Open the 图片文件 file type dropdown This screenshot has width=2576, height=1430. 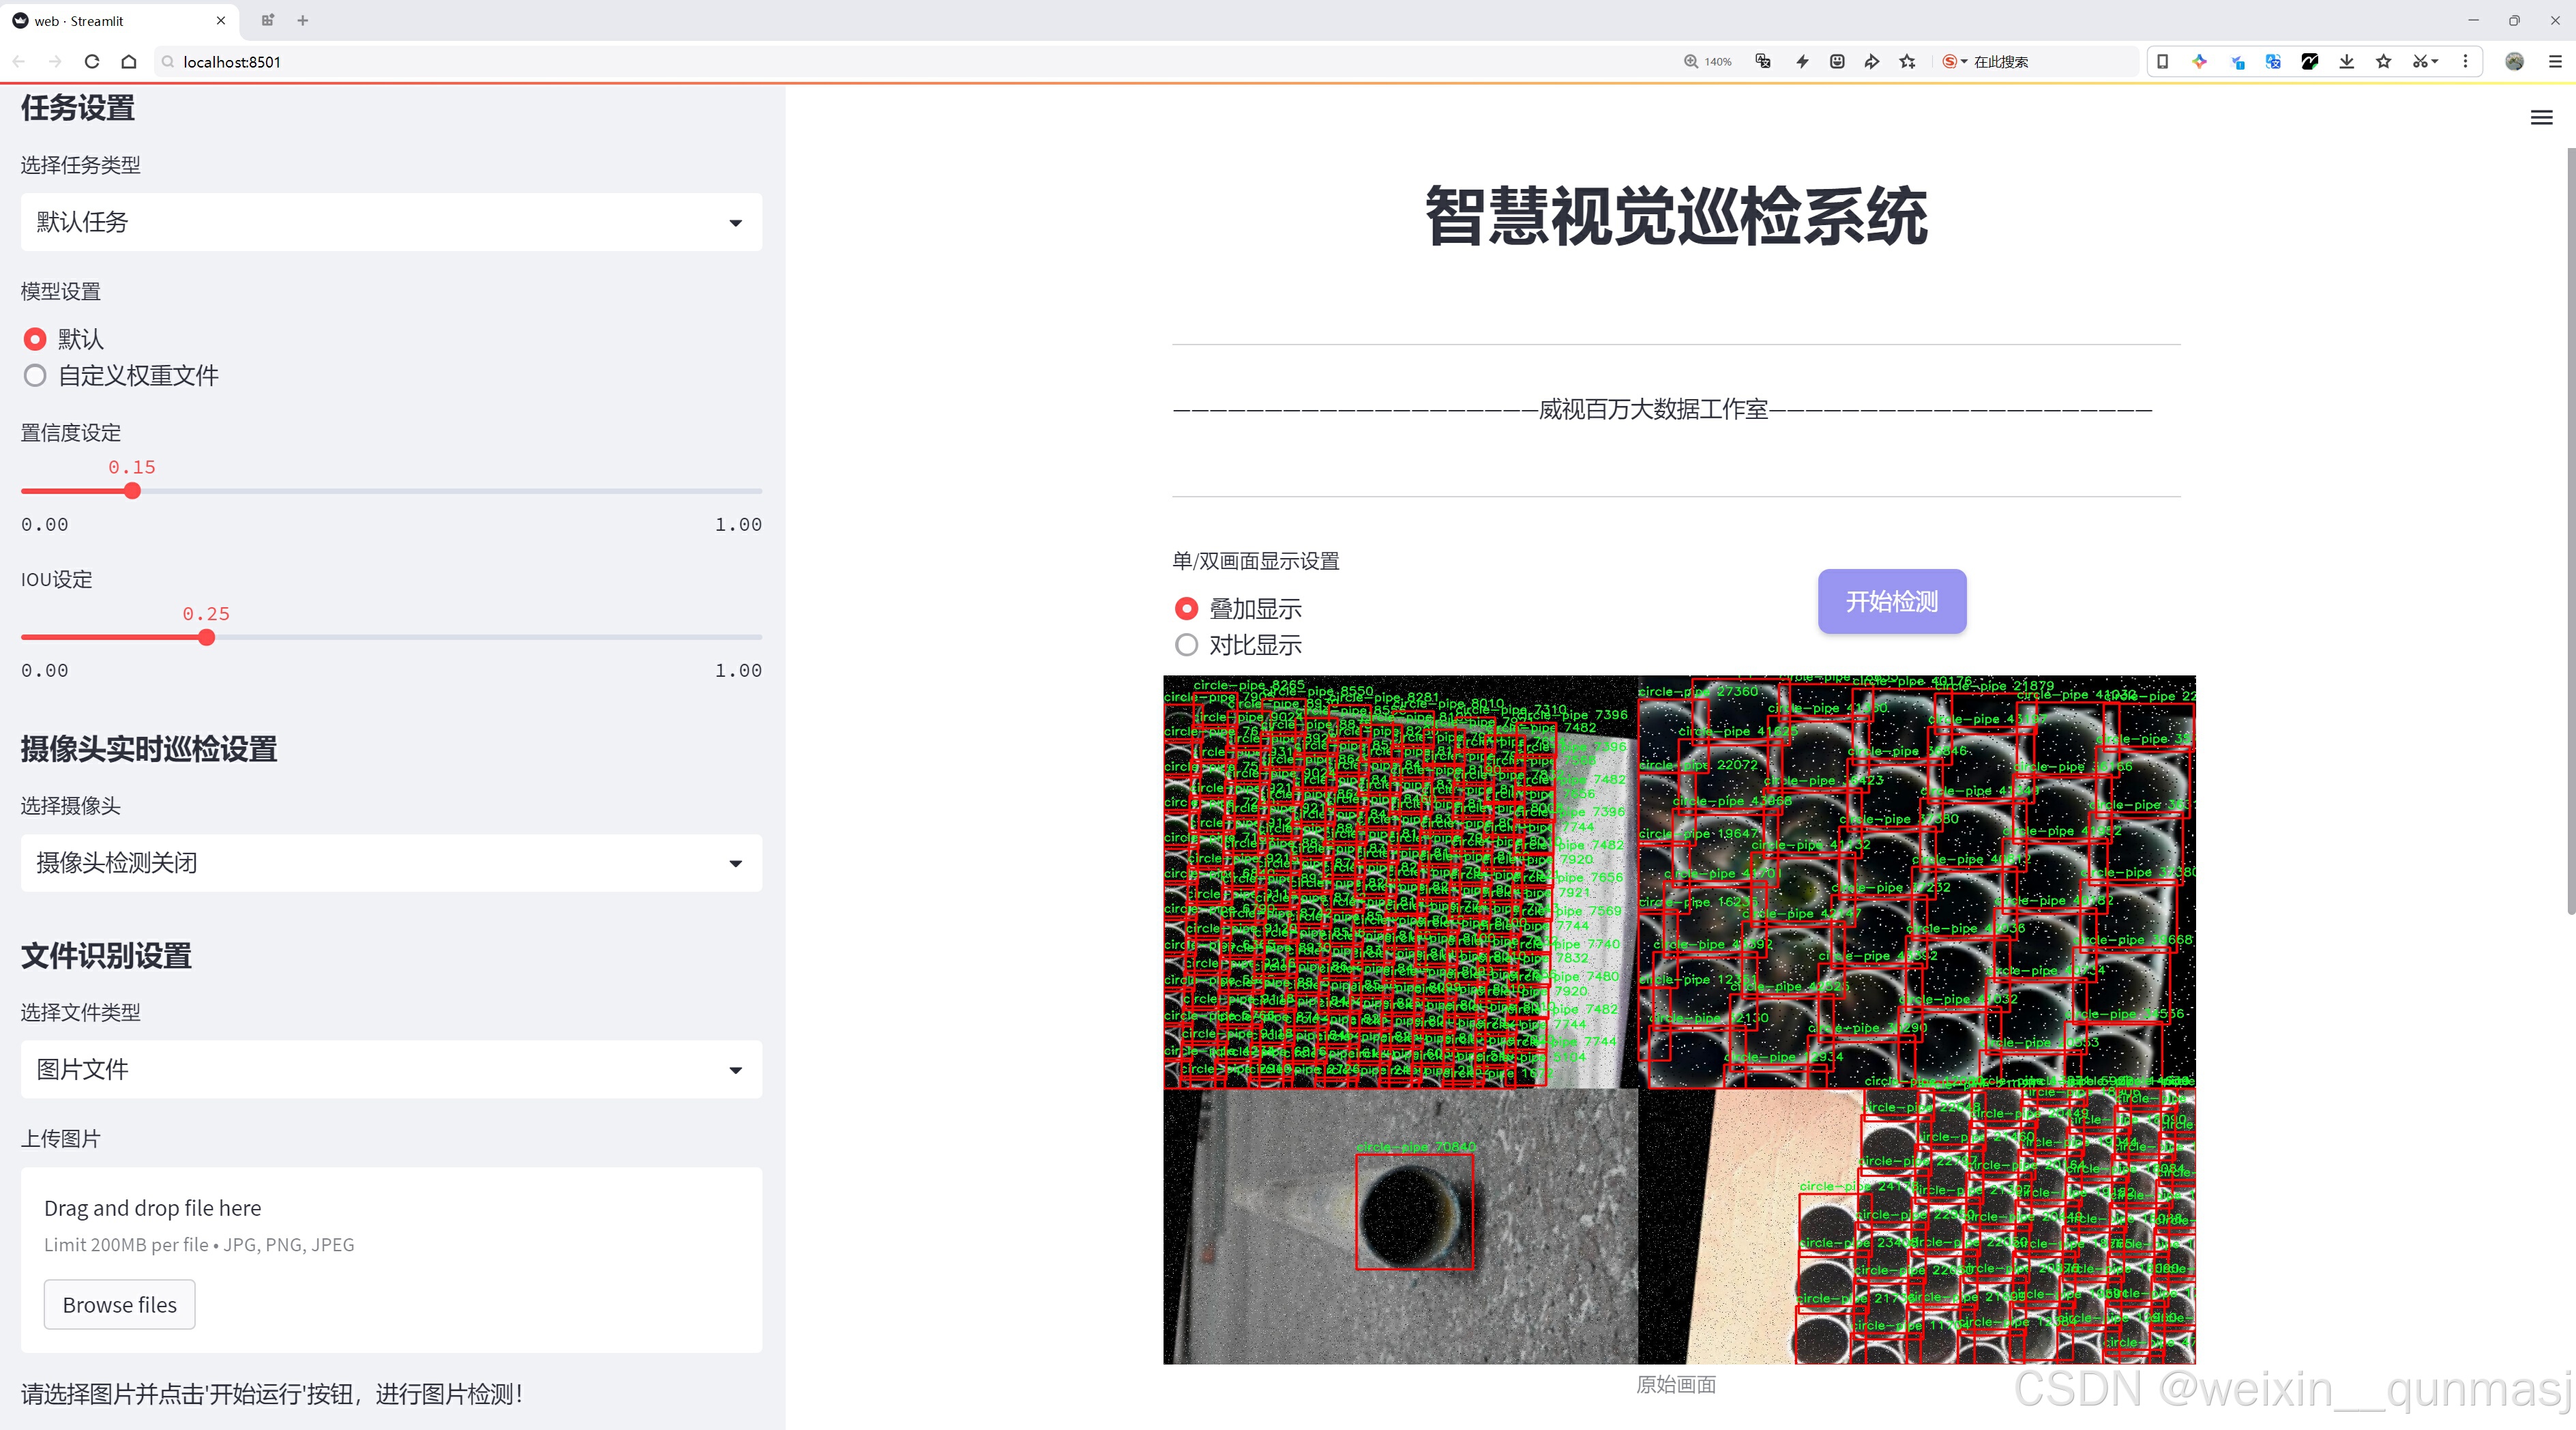[x=391, y=1070]
